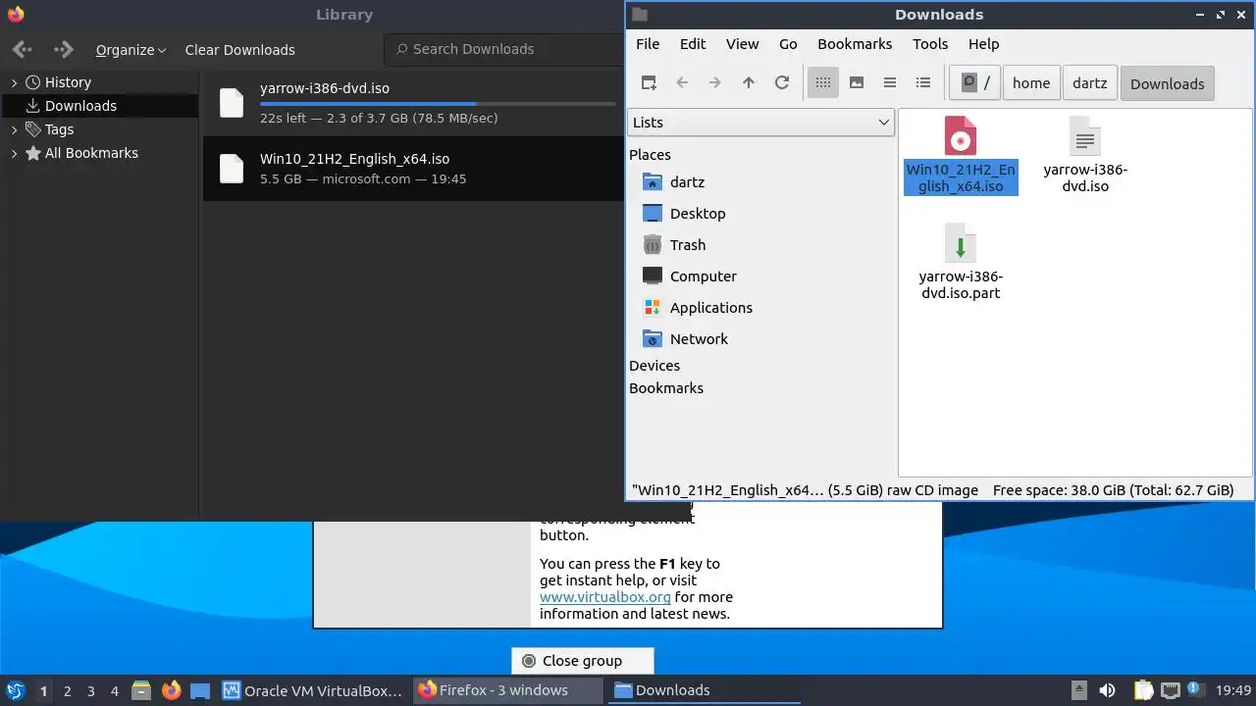
Task: Go up to the parent folder
Action: [749, 83]
